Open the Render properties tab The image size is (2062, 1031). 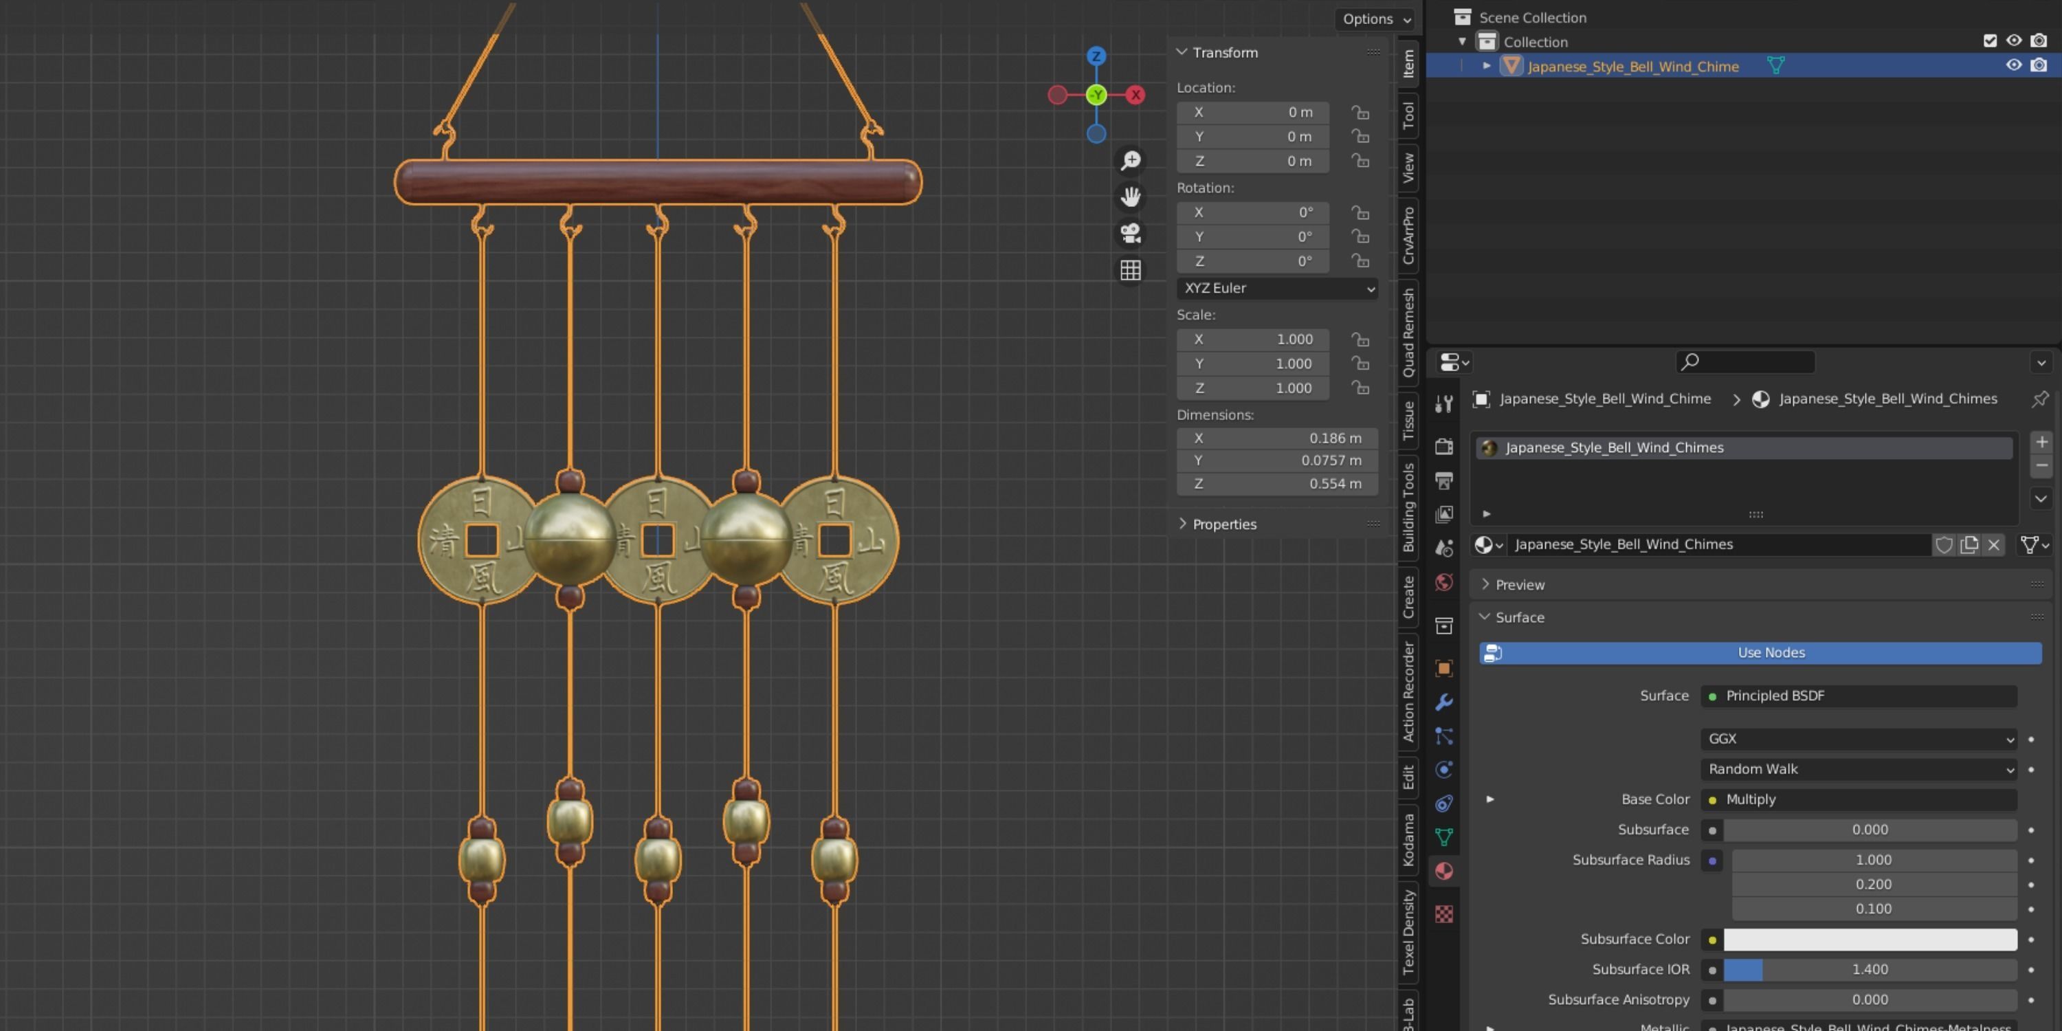coord(1444,446)
